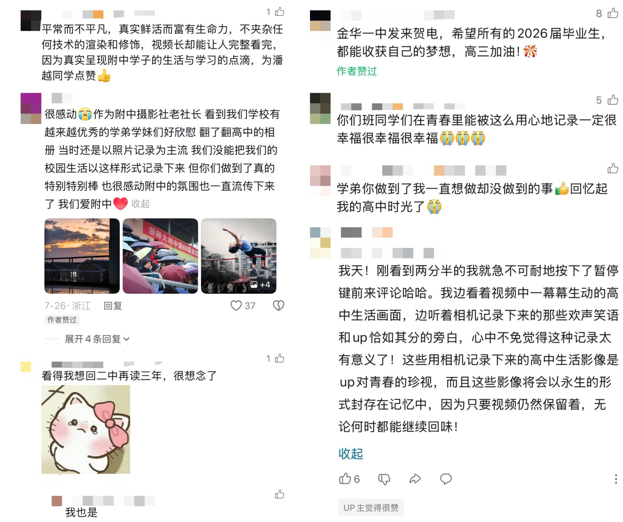The image size is (623, 522).
Task: Like the 看得我想回二中 comment
Action: coord(279,358)
